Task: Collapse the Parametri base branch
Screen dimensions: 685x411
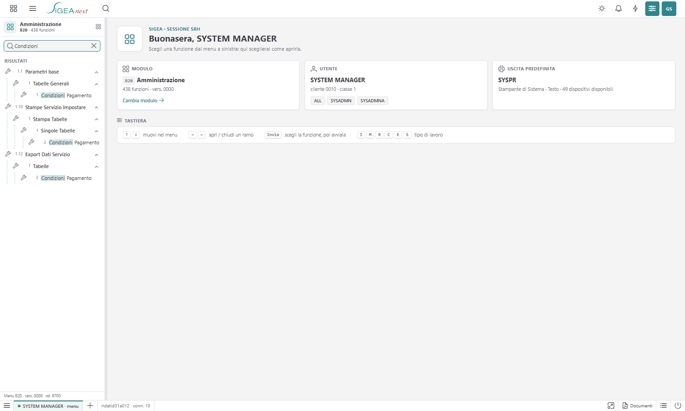Action: [96, 72]
